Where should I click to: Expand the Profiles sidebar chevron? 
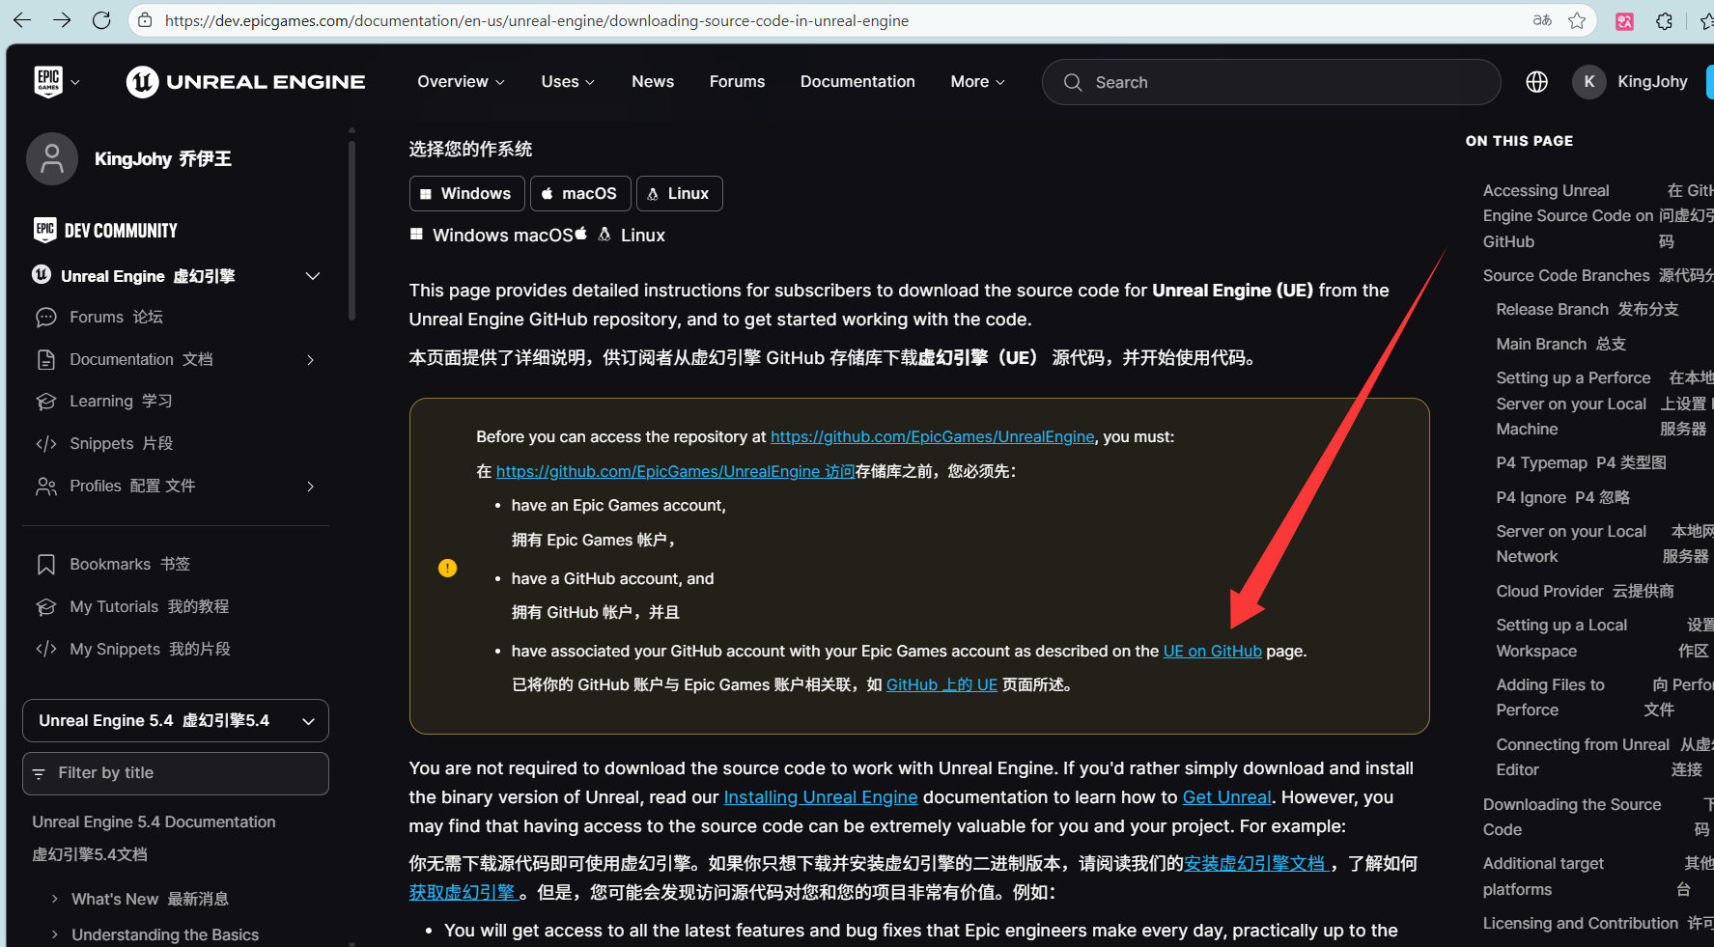coord(310,487)
